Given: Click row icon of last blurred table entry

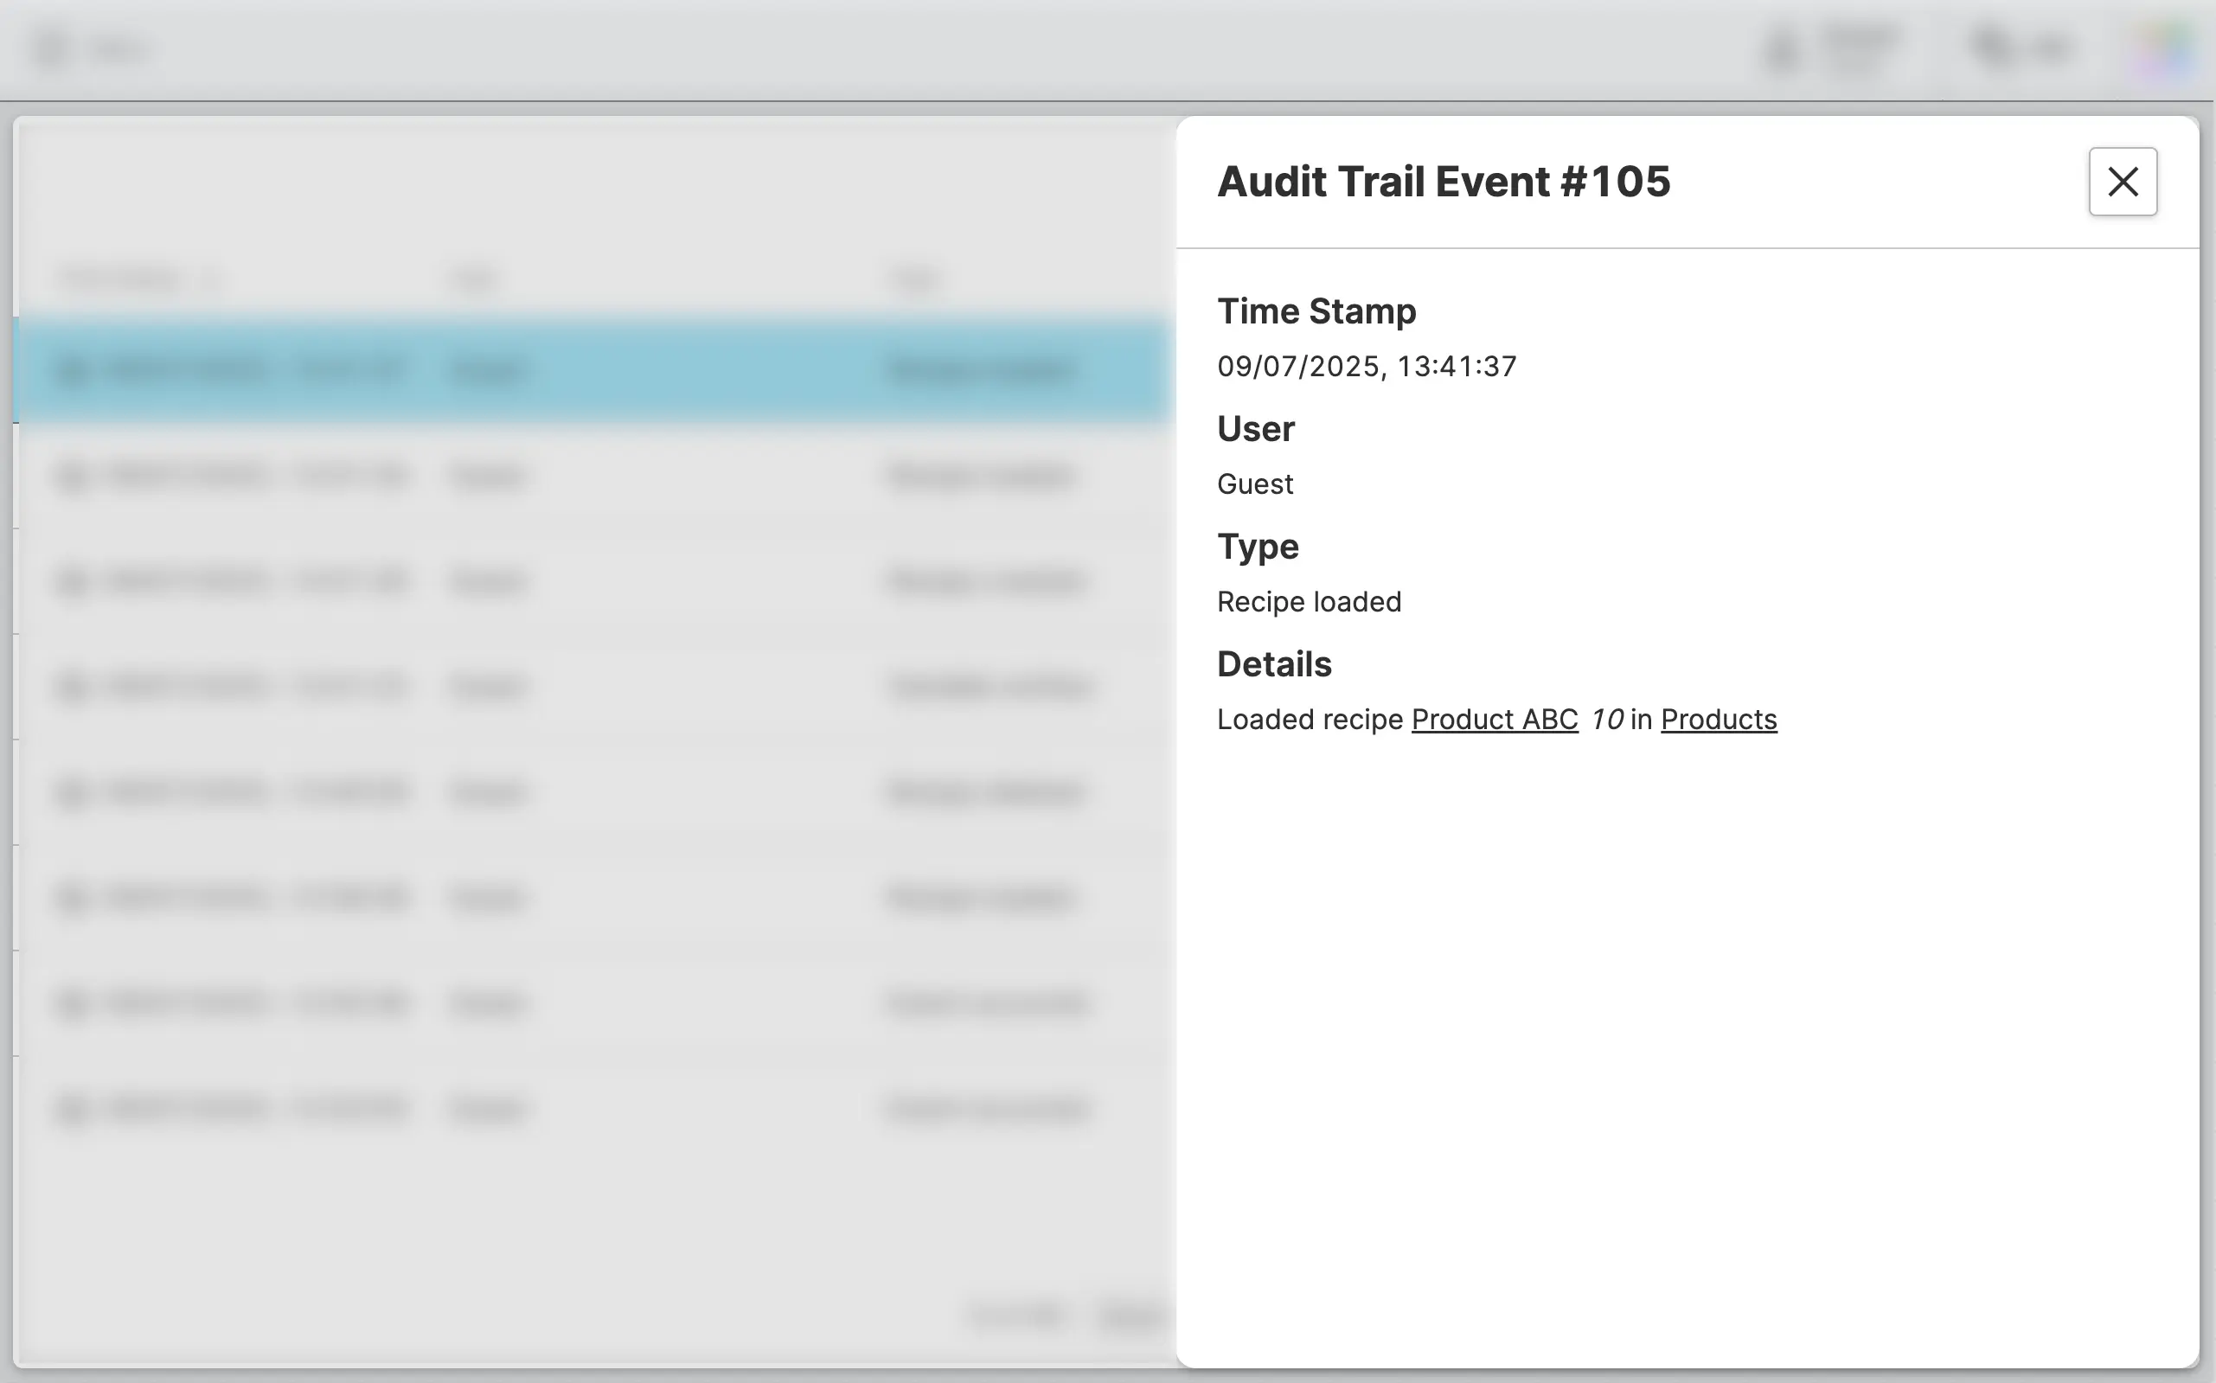Looking at the screenshot, I should point(74,1109).
